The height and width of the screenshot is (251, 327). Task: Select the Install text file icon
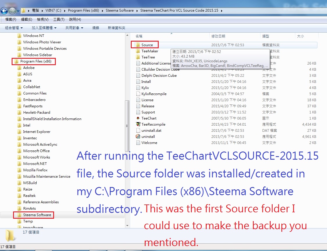click(138, 81)
